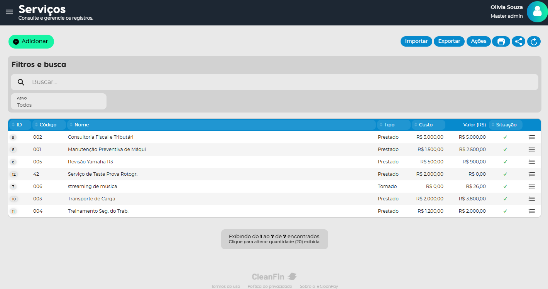Change displayed quantity in pagination box
Image resolution: width=548 pixels, height=289 pixels.
pos(274,239)
